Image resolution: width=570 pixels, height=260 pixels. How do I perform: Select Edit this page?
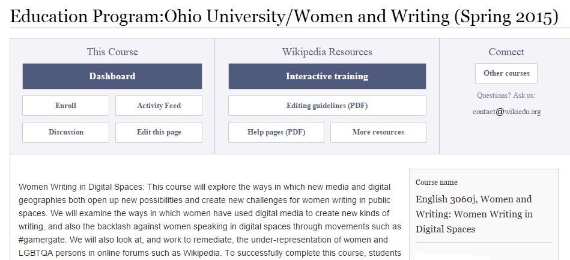pos(159,132)
